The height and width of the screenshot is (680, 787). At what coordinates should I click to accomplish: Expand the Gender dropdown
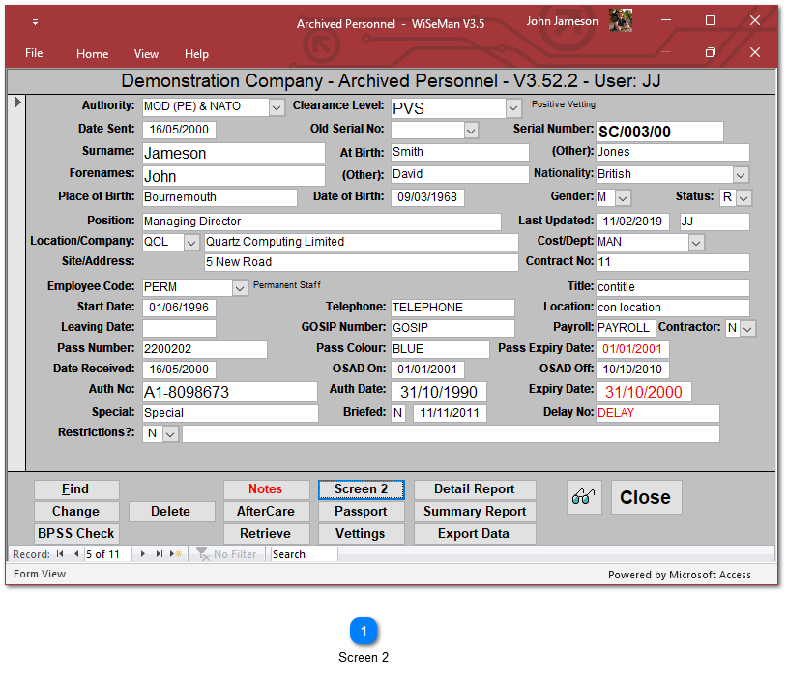[623, 198]
